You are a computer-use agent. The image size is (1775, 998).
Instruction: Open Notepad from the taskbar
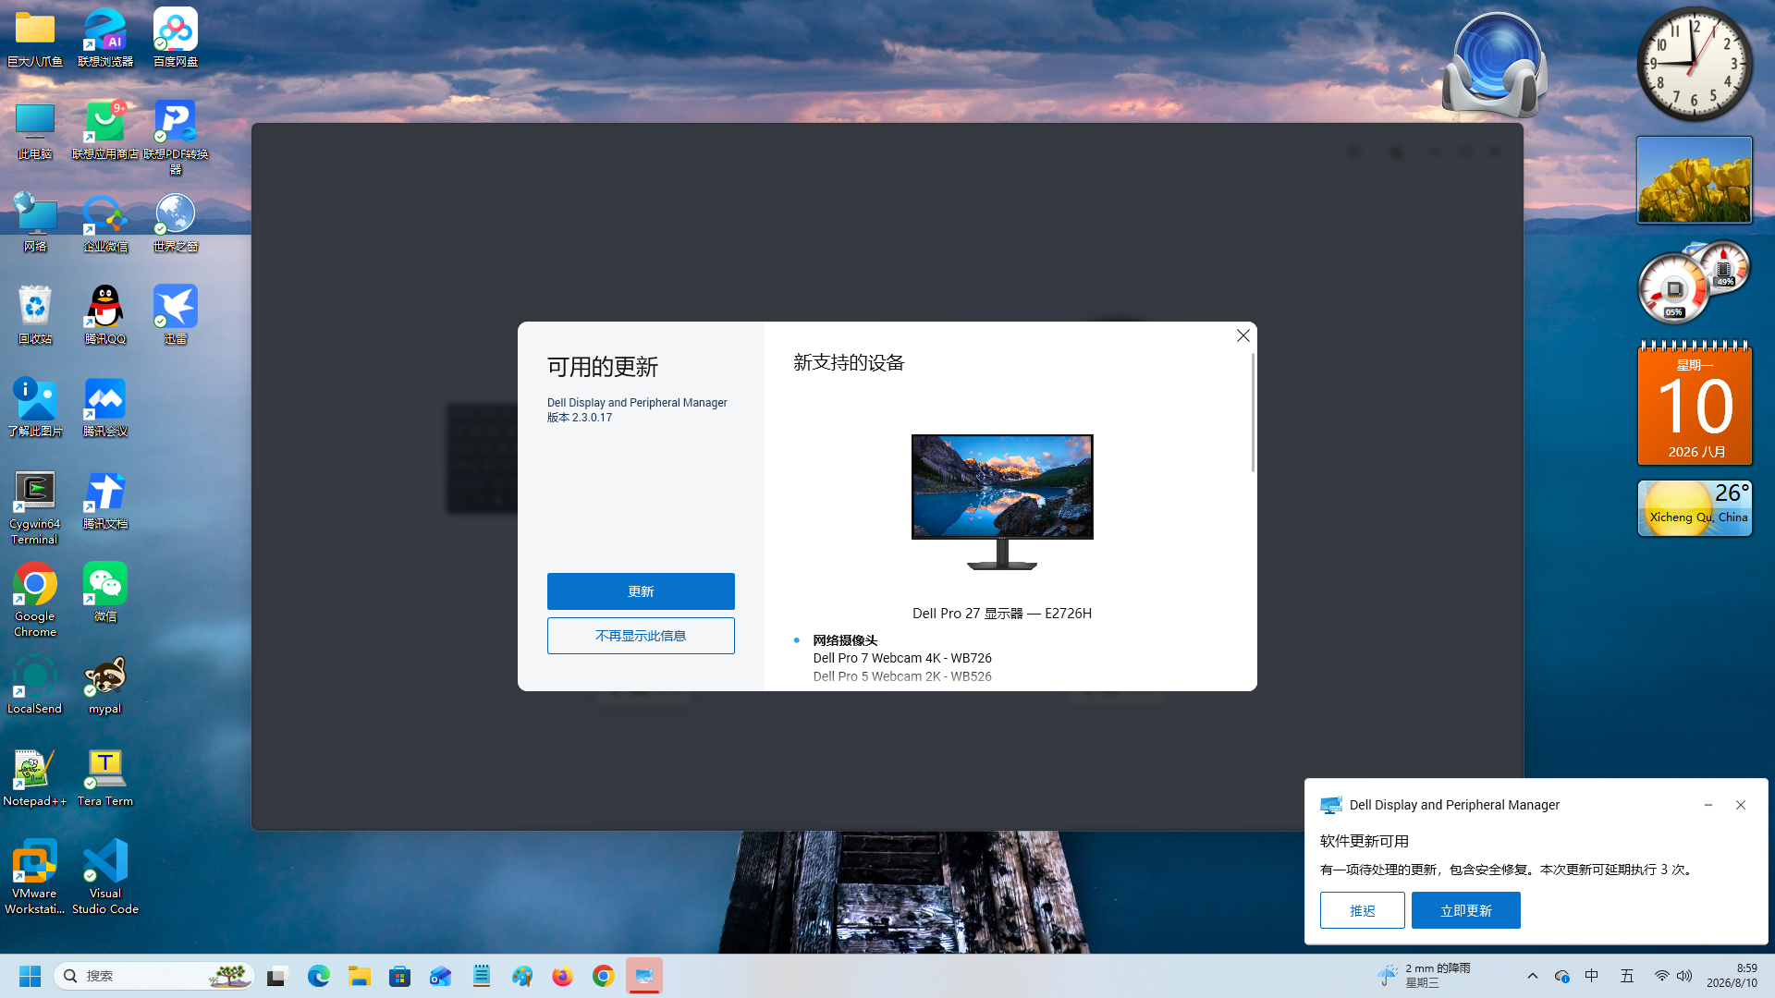[x=482, y=976]
